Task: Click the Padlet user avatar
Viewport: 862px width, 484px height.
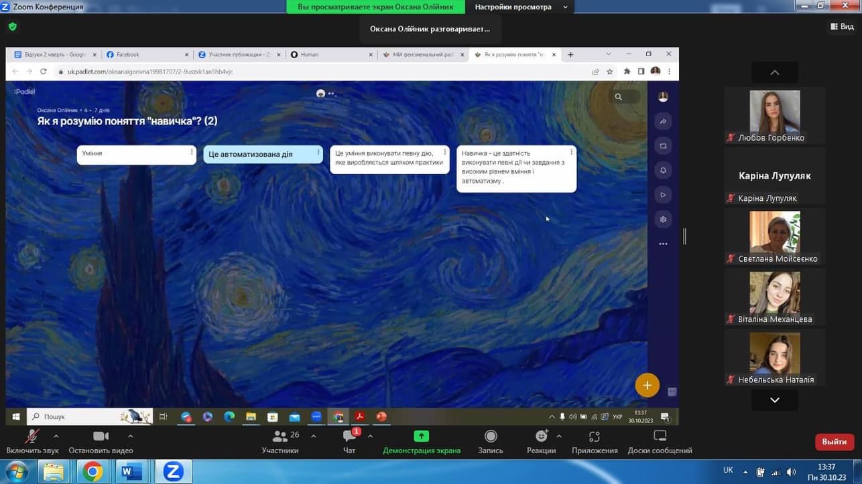Action: [663, 97]
